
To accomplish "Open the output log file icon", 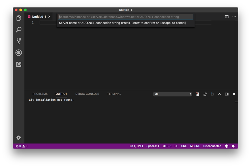I will click(212, 94).
